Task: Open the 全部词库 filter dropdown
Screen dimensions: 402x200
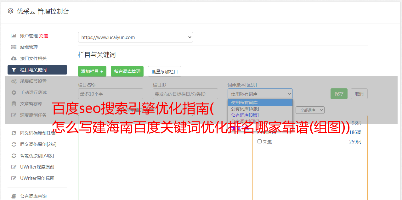Action: pos(310,110)
